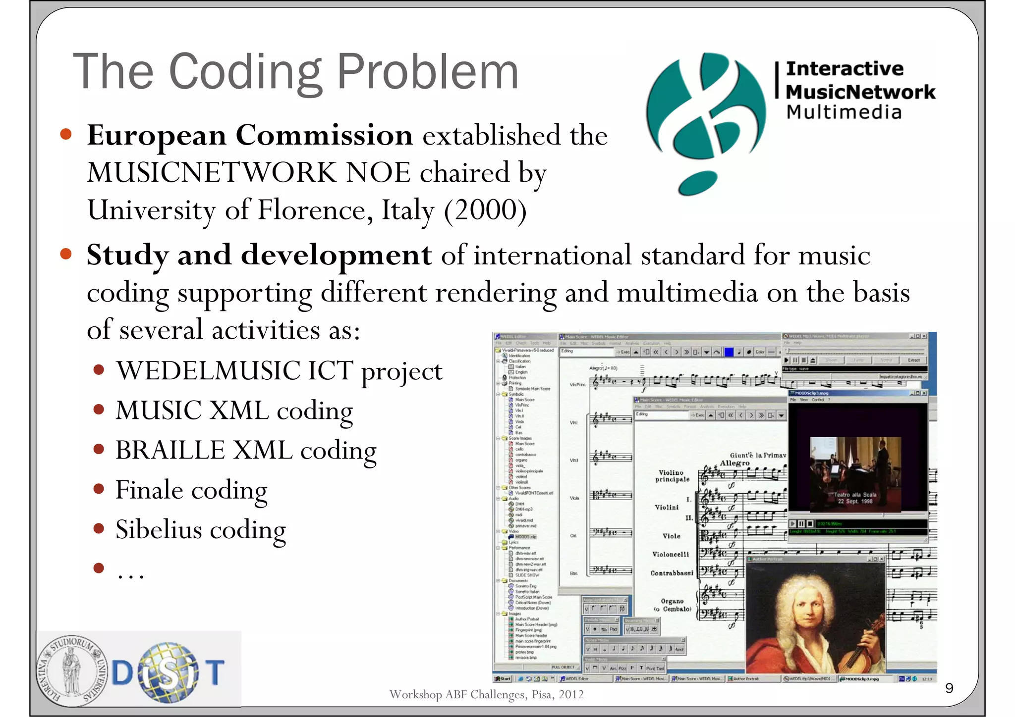Screen dimensions: 1015x717
Task: Open File menu in MOODSclip3.mpg window
Action: coord(793,400)
